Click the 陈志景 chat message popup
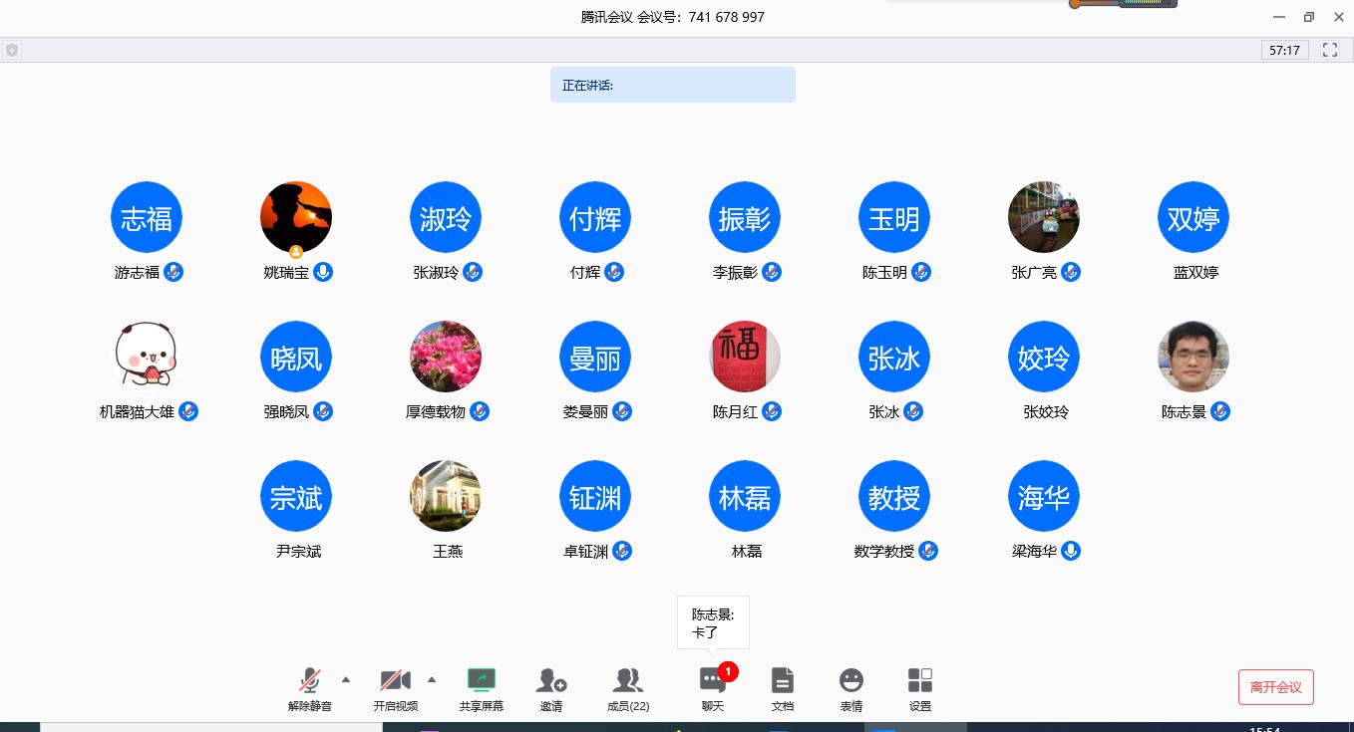Image resolution: width=1354 pixels, height=732 pixels. coord(713,622)
